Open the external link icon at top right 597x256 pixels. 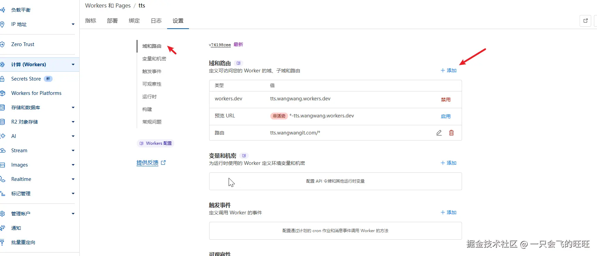click(x=585, y=20)
